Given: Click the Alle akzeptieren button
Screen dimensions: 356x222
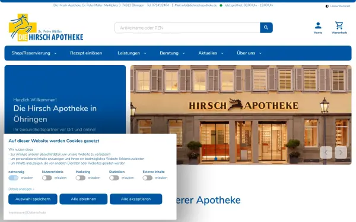Looking at the screenshot, I should 136,199.
